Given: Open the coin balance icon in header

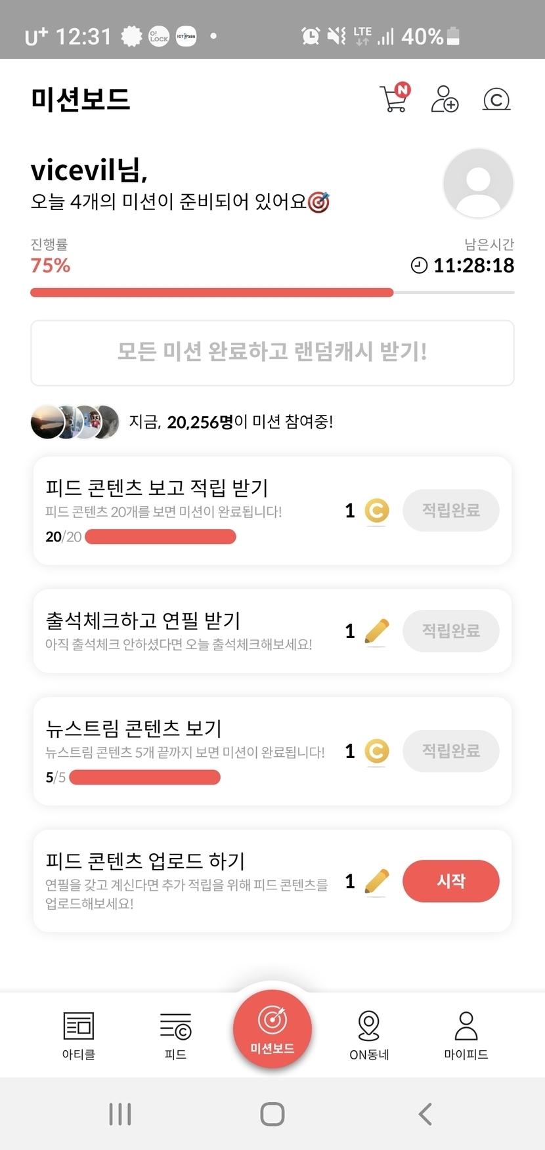Looking at the screenshot, I should pos(496,99).
